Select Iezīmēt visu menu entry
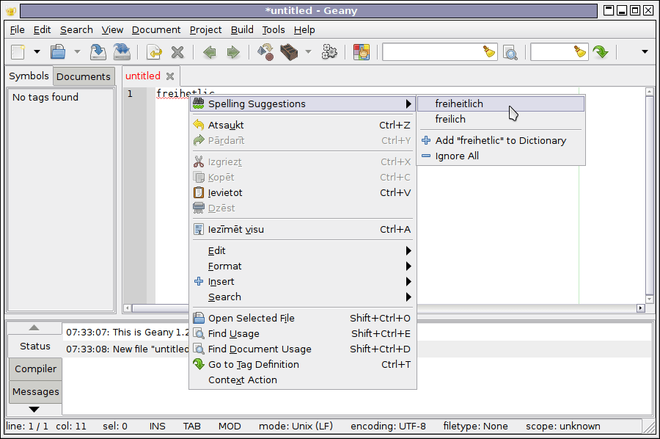660x439 pixels. (303, 230)
